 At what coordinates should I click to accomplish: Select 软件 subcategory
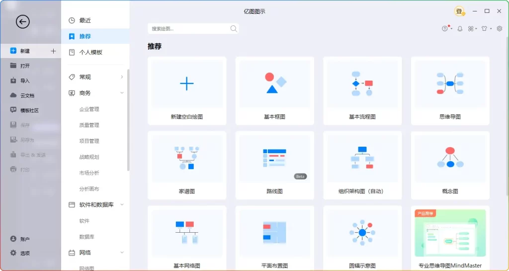coord(85,221)
